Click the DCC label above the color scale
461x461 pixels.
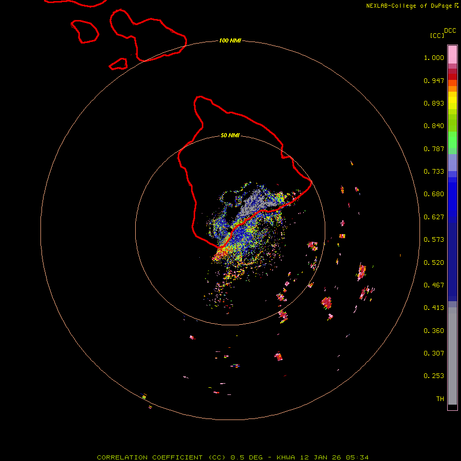tap(450, 31)
